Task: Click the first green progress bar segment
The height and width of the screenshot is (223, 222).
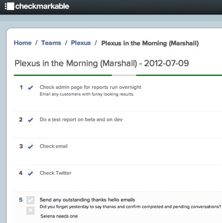Action: [63, 75]
